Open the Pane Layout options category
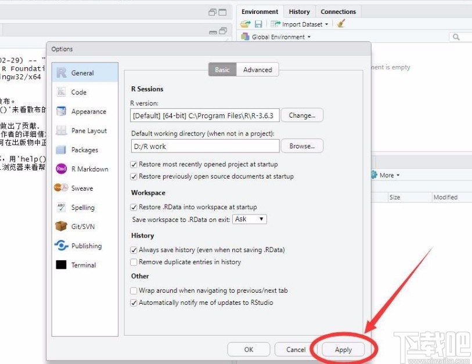The height and width of the screenshot is (364, 472). coord(85,131)
